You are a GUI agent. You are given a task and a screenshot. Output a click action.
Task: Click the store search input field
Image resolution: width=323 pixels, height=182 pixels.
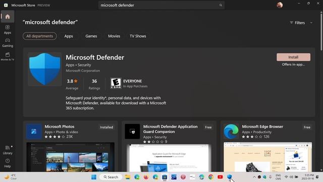(x=161, y=5)
